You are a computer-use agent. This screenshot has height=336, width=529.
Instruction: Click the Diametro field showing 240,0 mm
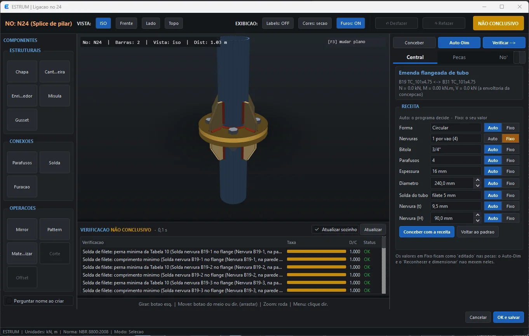tap(452, 183)
